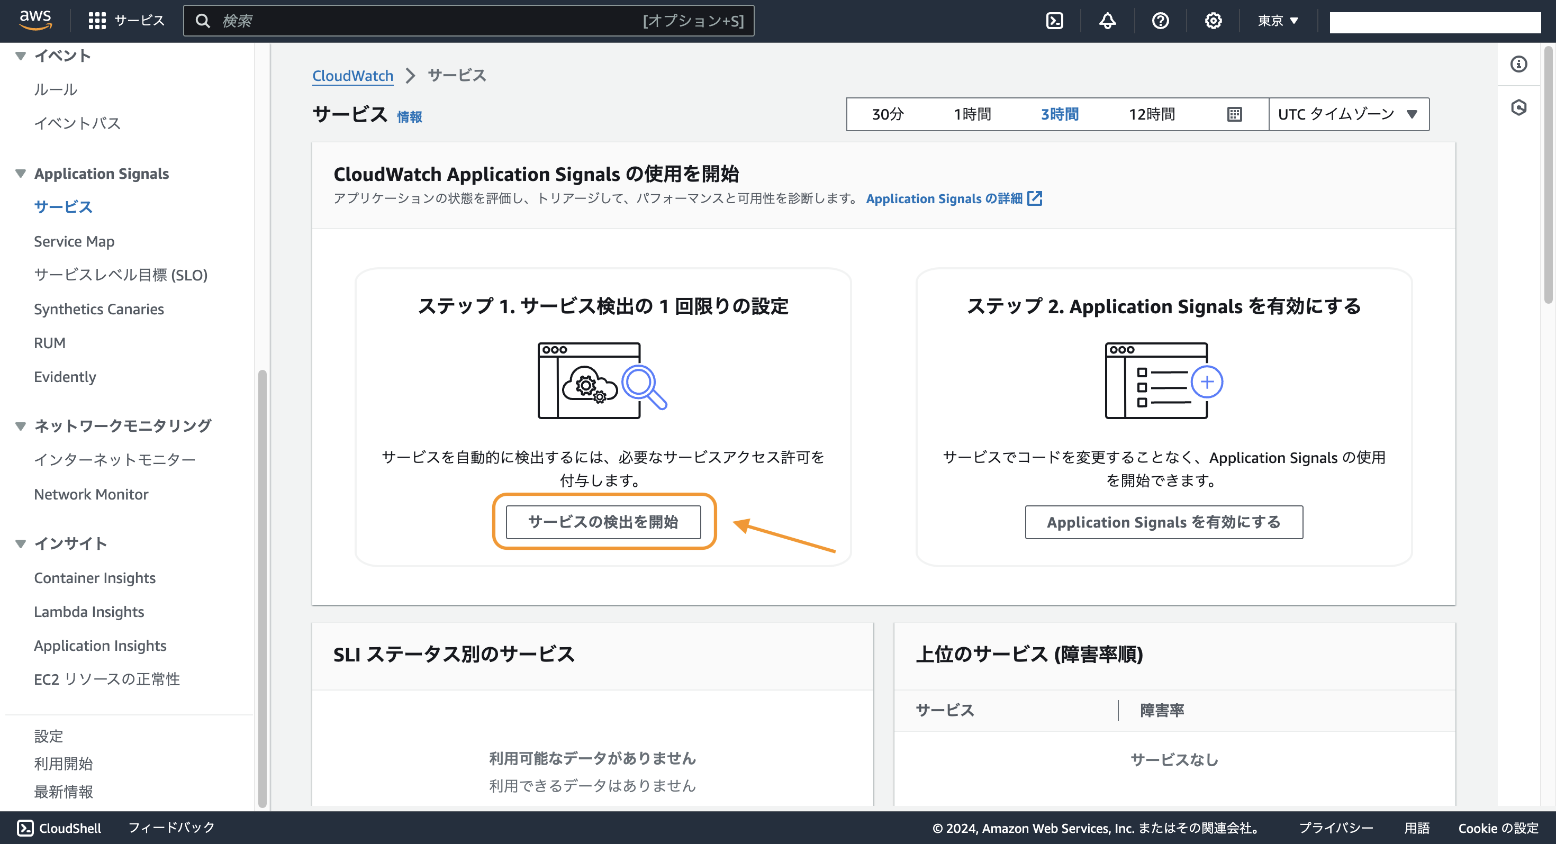
Task: Open Container Insights in sidebar
Action: [94, 578]
